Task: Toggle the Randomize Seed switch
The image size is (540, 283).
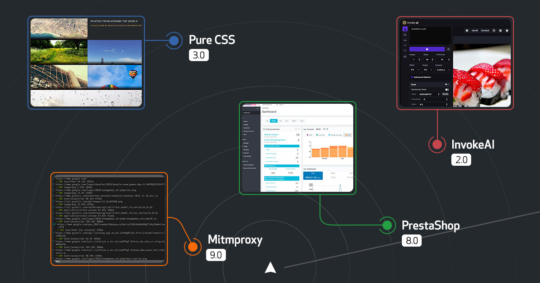Action: click(x=447, y=89)
